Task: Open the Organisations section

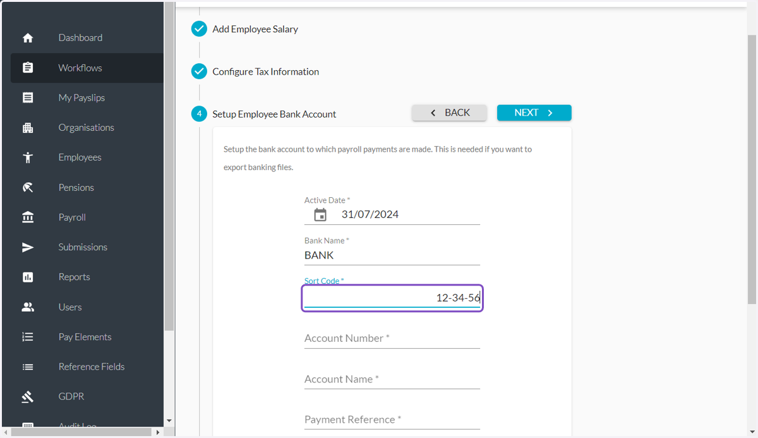Action: pyautogui.click(x=87, y=128)
